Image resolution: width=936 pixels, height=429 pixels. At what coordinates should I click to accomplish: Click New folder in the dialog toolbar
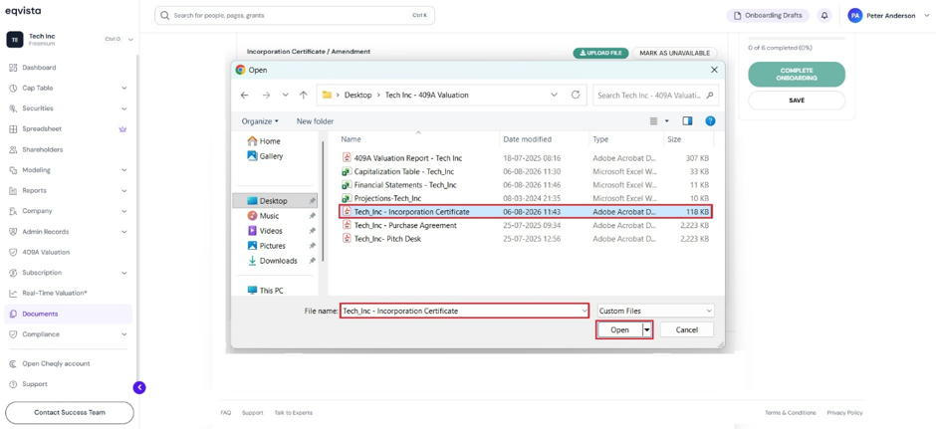(x=316, y=121)
